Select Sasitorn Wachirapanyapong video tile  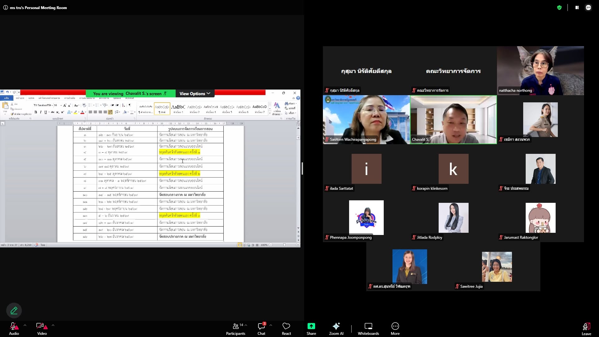pyautogui.click(x=366, y=120)
